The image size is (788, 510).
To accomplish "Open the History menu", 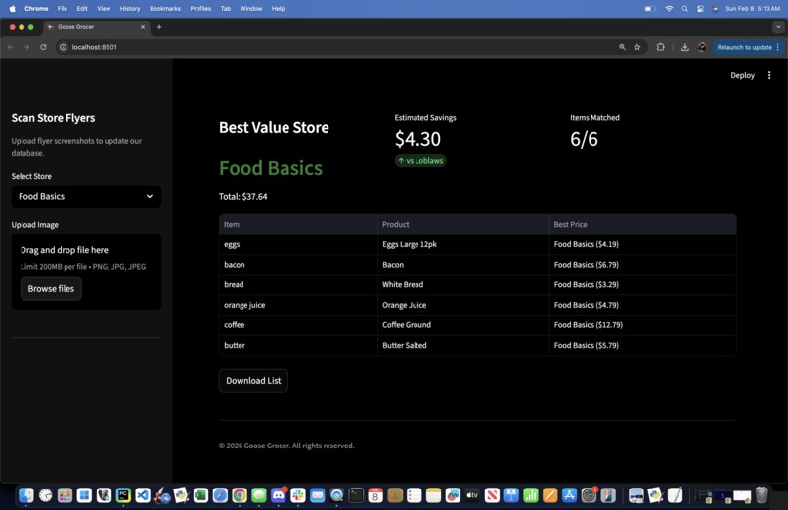I will 130,9.
